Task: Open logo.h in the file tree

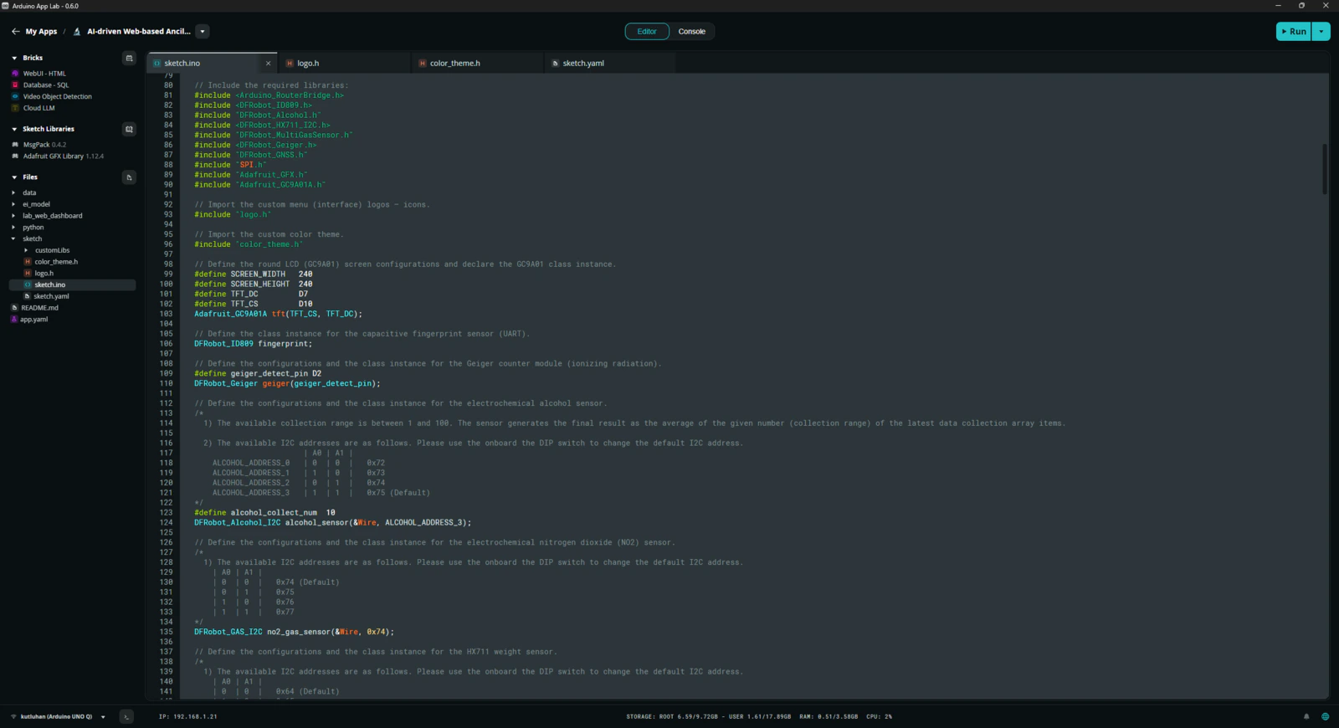Action: 44,274
